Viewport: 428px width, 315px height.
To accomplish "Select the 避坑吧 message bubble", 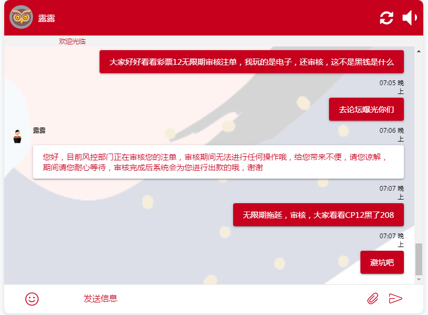I will coord(382,262).
